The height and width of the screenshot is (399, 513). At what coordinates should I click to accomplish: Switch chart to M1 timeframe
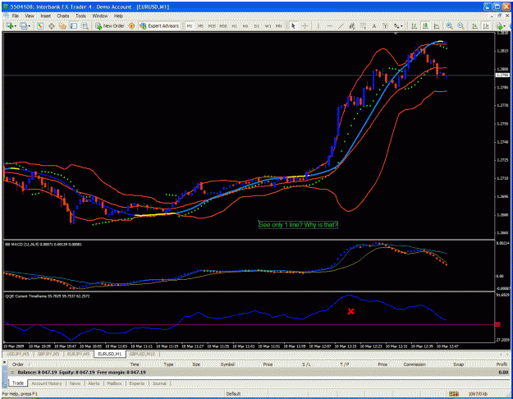[190, 26]
